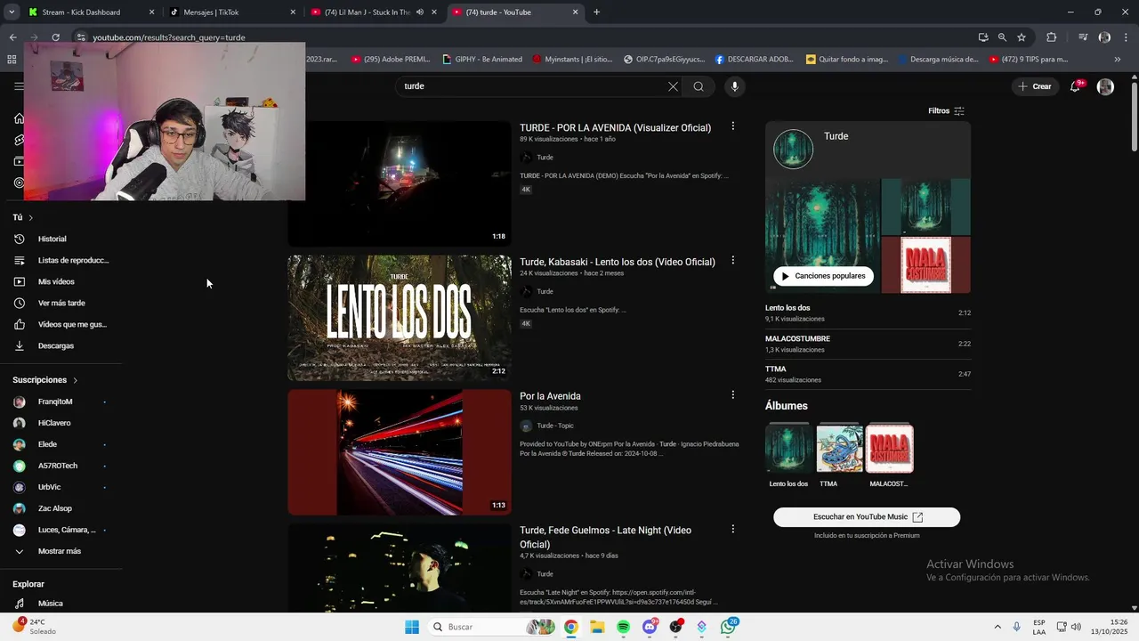1139x641 pixels.
Task: Play MALACOSTUMBRE song in Turde panel
Action: [868, 344]
